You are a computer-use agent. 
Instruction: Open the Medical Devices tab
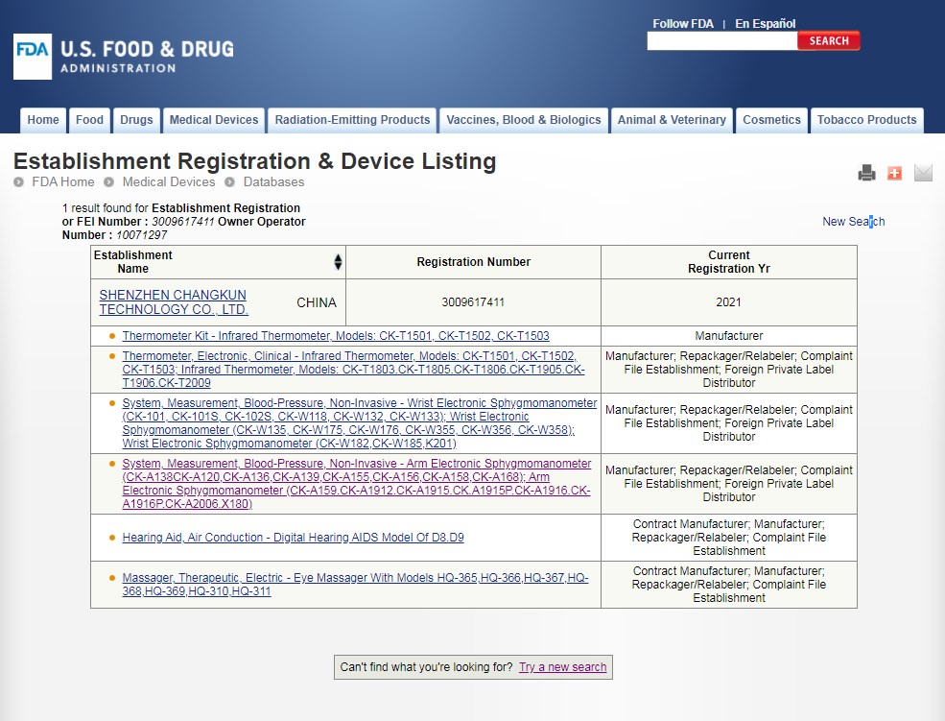pos(214,120)
